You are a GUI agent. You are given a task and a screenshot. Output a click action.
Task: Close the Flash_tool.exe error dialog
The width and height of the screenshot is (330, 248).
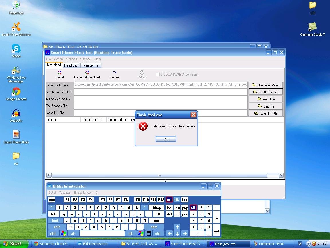pos(193,115)
